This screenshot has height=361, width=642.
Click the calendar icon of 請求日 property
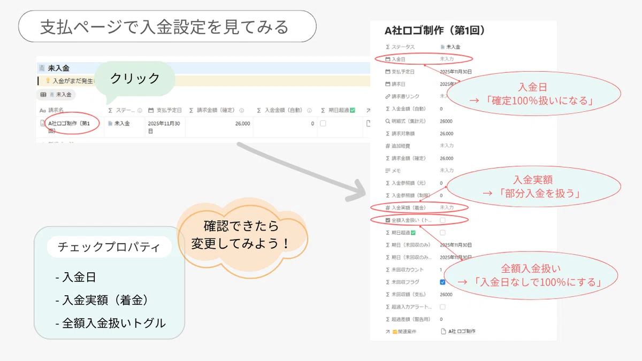388,84
